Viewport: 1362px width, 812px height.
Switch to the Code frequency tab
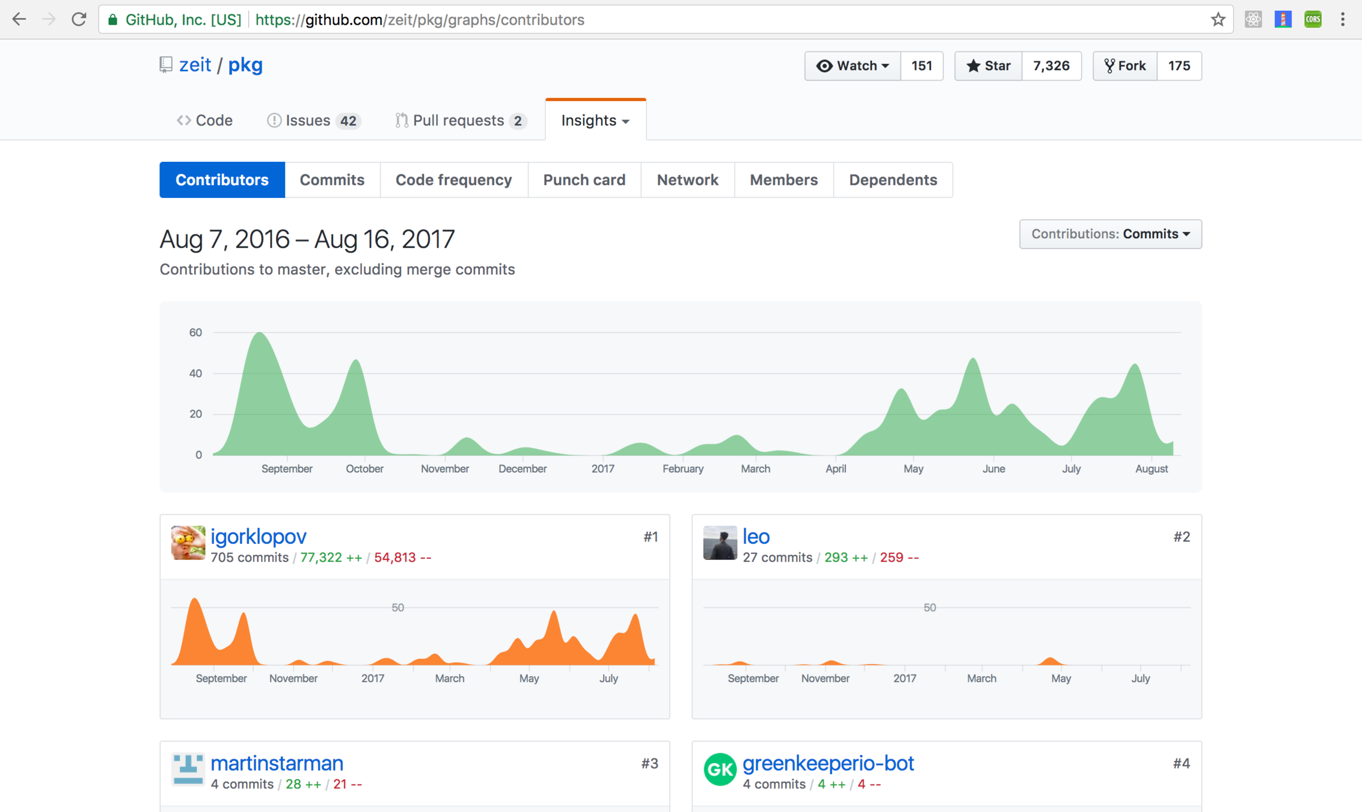pos(453,180)
